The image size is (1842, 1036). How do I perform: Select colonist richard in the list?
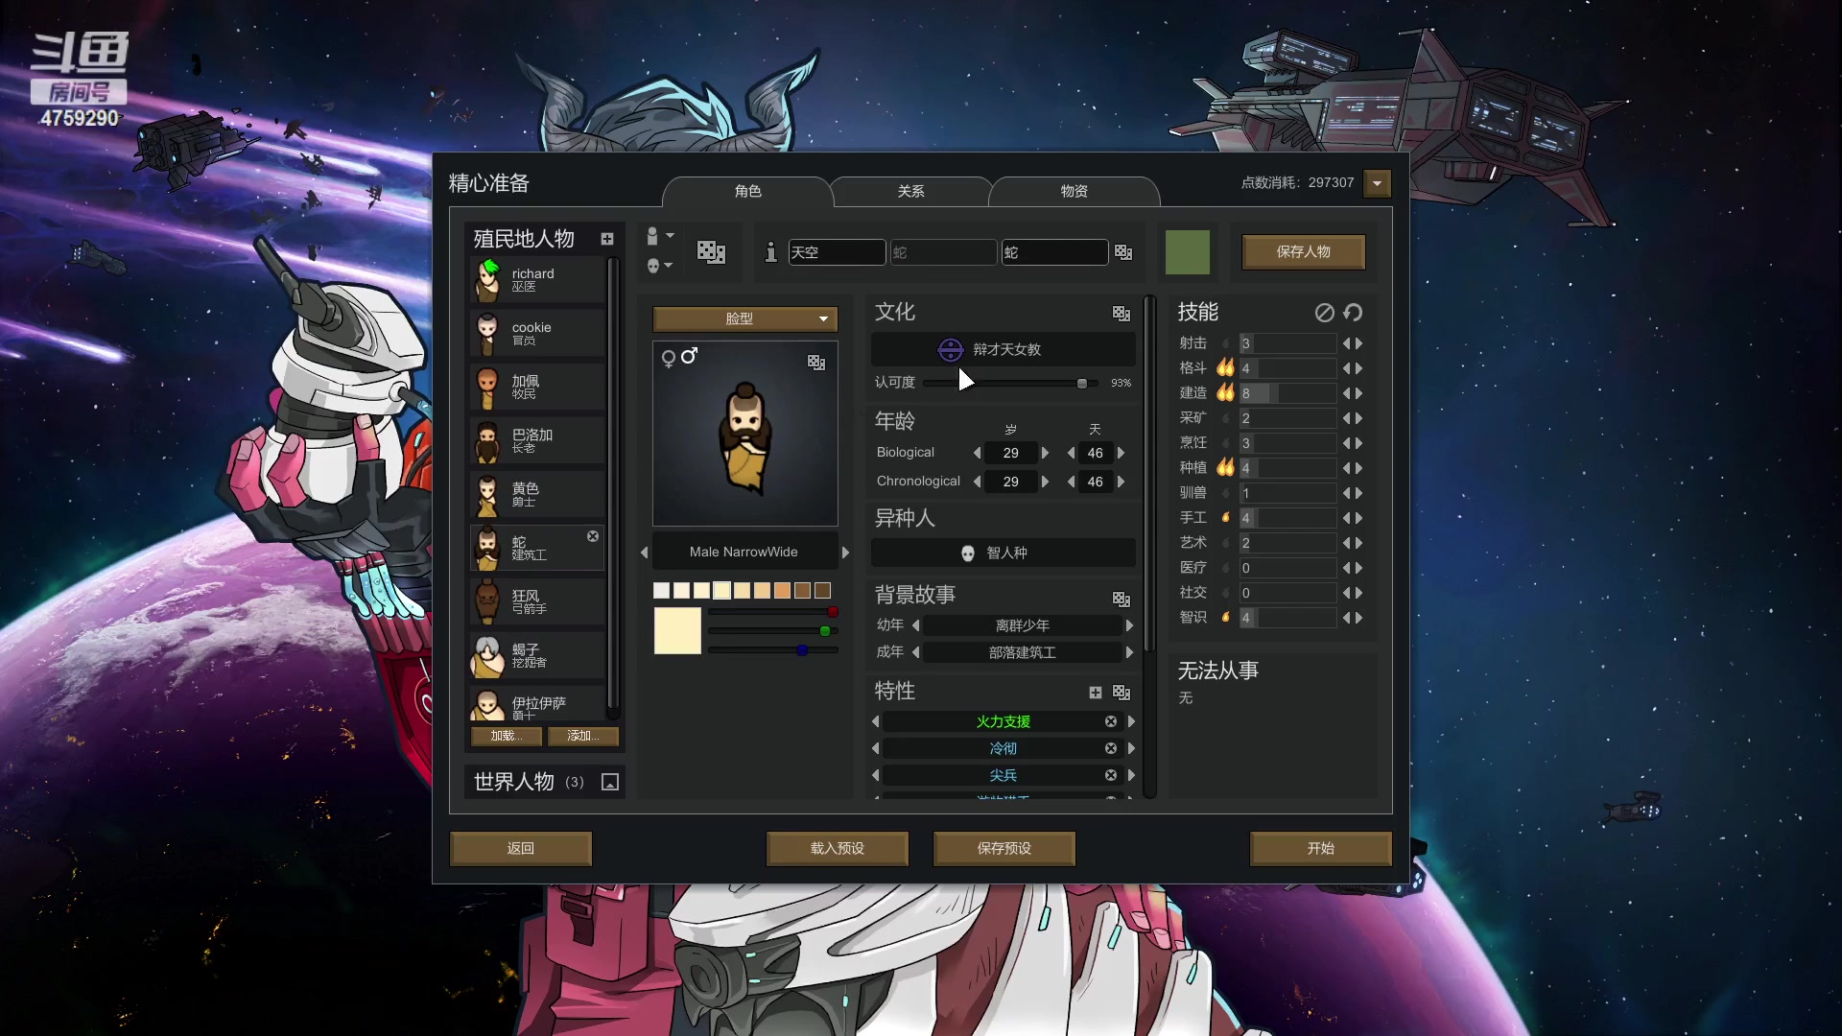(x=537, y=279)
